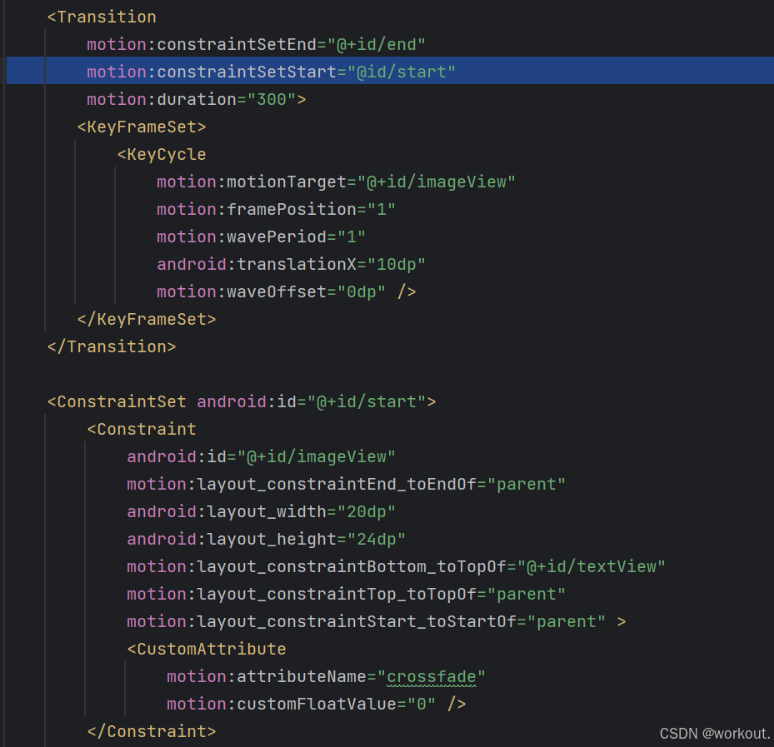Click the Transition opening tag
Screen dimensions: 774x747
[102, 17]
